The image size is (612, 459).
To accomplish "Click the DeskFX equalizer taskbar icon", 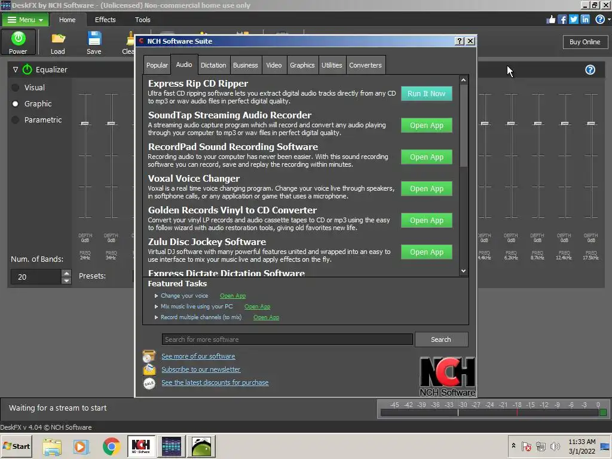I will [172, 446].
